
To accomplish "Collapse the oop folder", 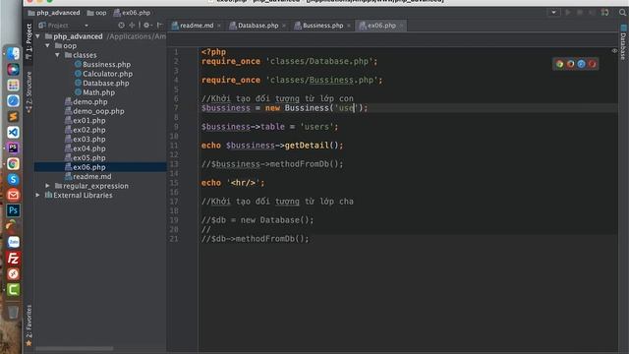I will point(48,46).
